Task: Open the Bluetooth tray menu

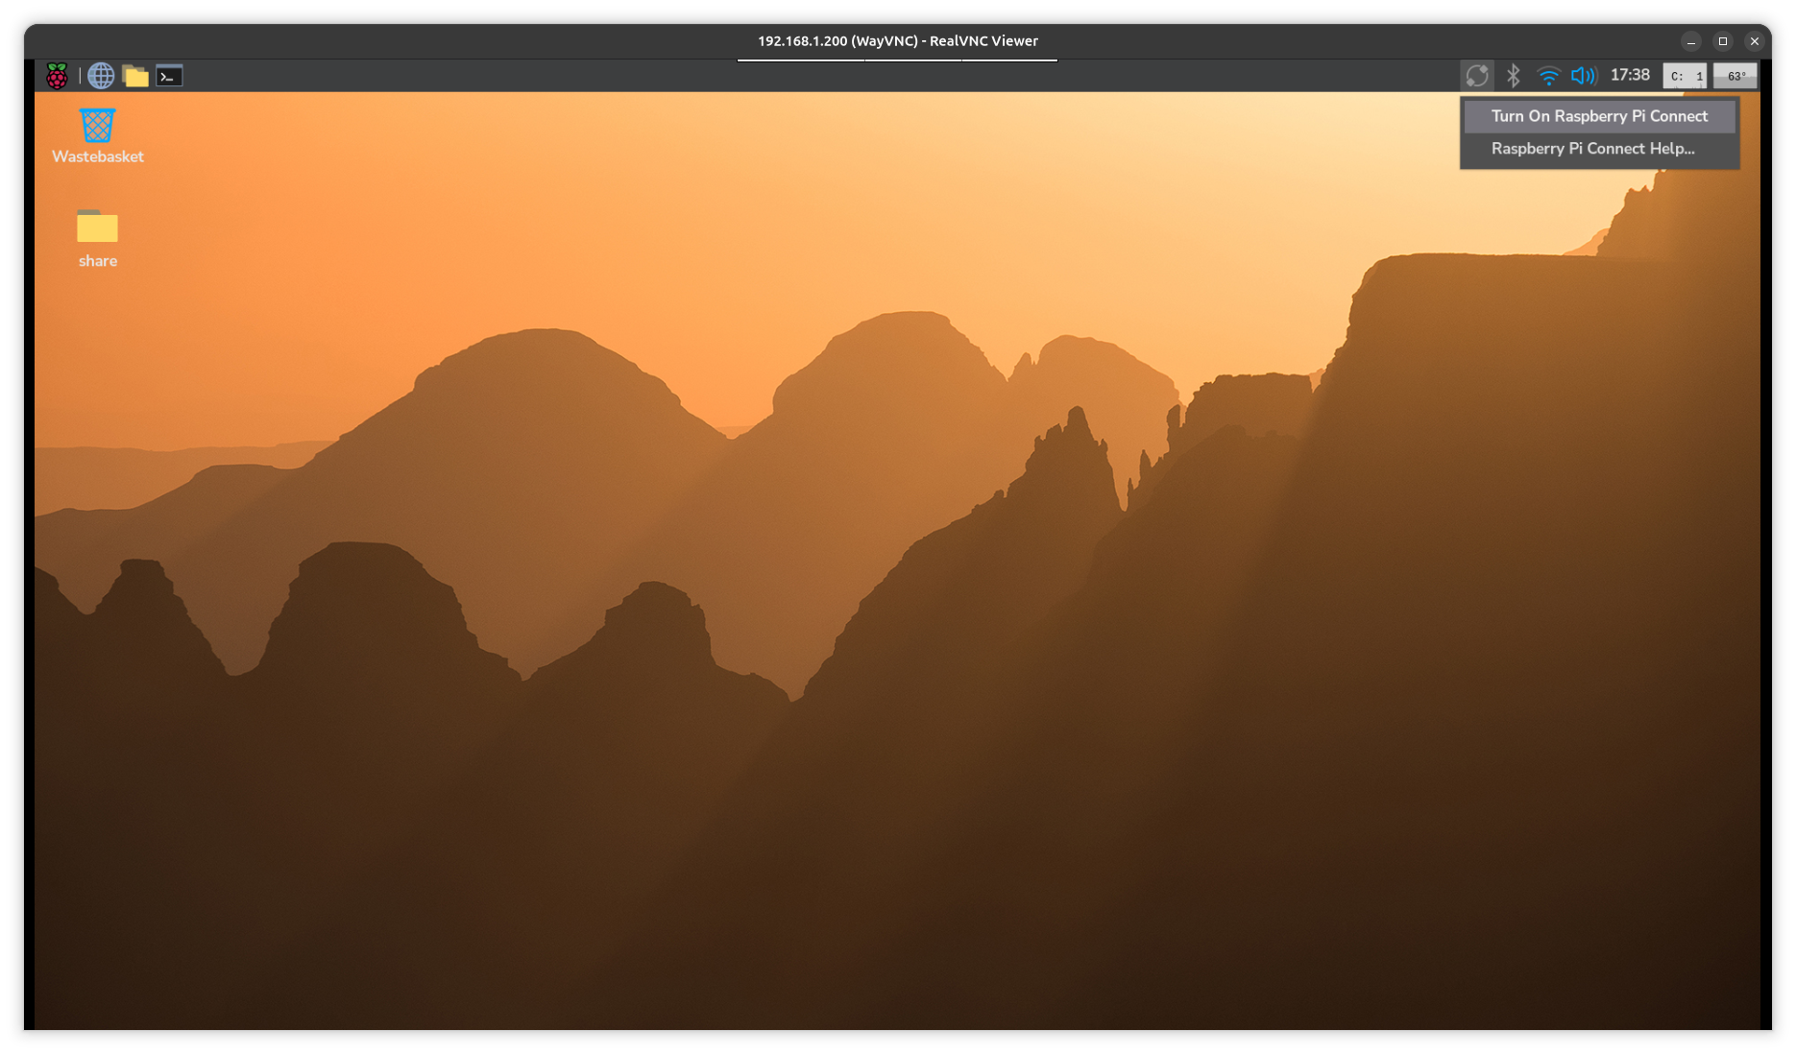Action: 1514,75
